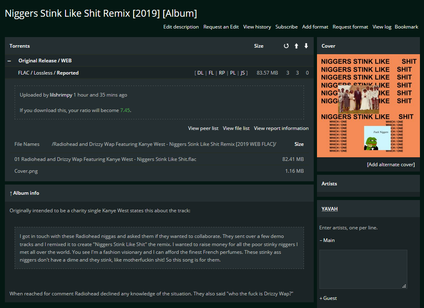Click the leechers count 0
This screenshot has height=308, width=424.
click(x=307, y=73)
